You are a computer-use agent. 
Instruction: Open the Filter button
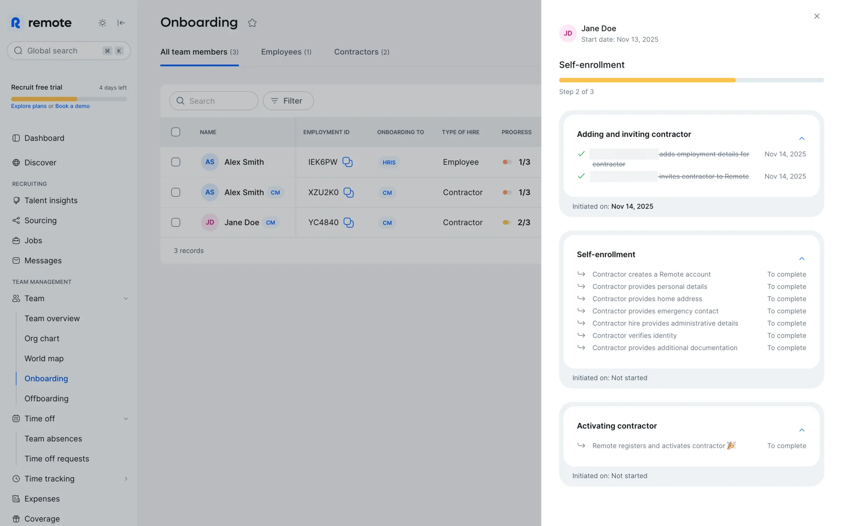coord(288,101)
